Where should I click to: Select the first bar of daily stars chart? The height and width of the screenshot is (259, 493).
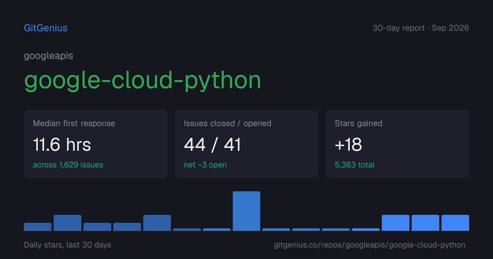pos(38,227)
